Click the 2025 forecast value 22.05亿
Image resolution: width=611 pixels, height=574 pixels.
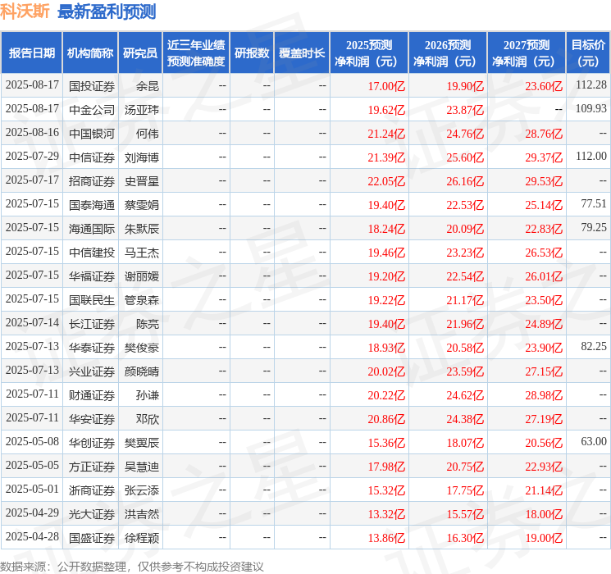pos(386,181)
